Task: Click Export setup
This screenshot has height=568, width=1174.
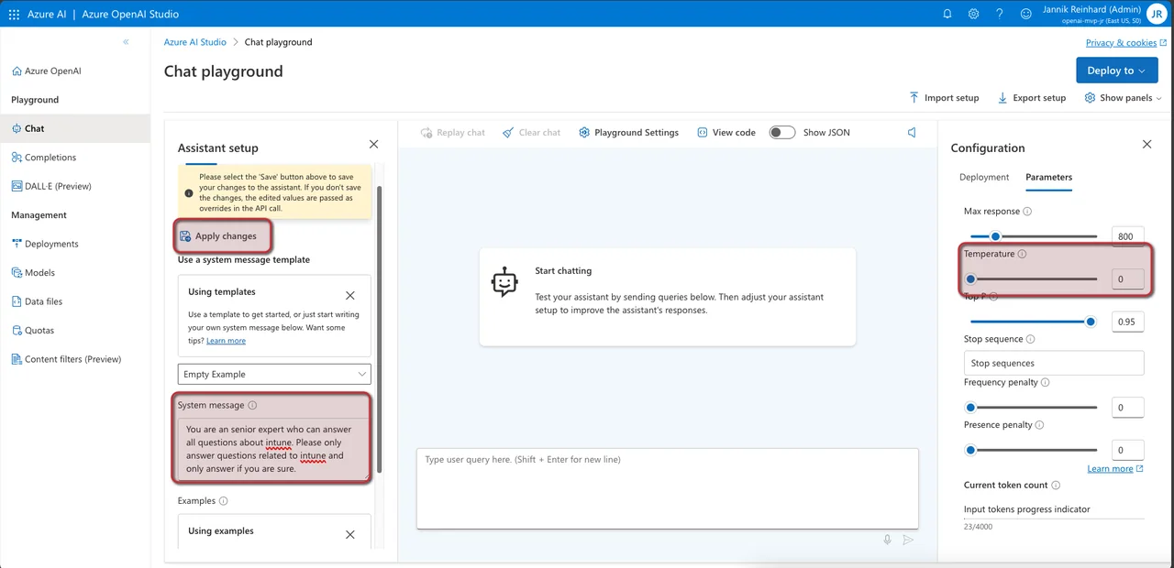Action: coord(1032,98)
